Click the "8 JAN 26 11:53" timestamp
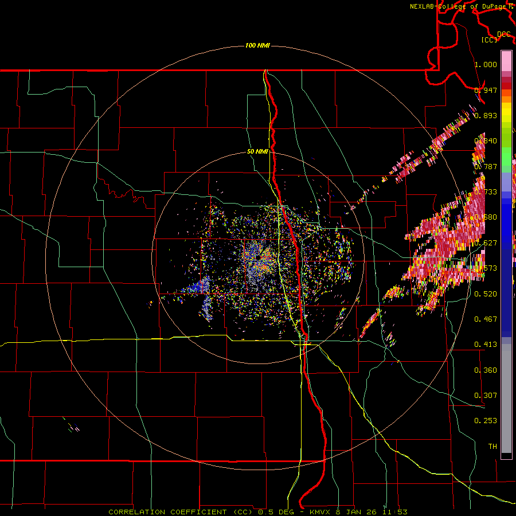Viewport: 516px width, 516px height. point(372,512)
